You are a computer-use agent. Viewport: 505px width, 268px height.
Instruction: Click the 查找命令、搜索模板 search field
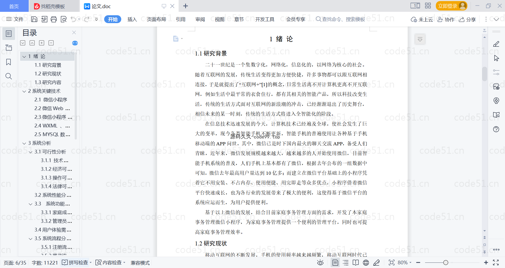pos(341,19)
